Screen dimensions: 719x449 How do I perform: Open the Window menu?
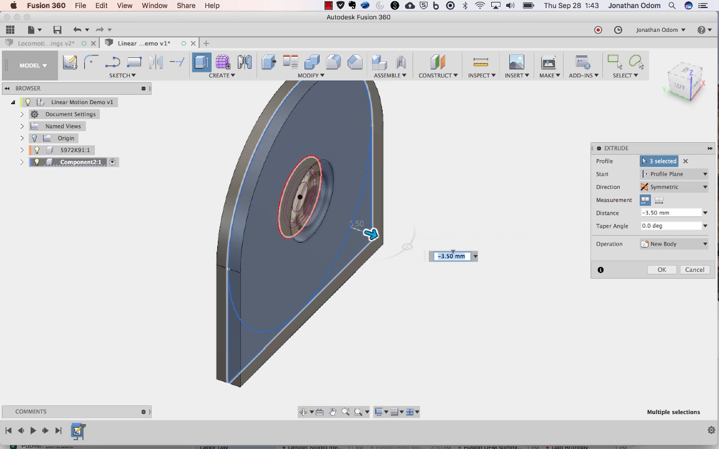pyautogui.click(x=154, y=6)
